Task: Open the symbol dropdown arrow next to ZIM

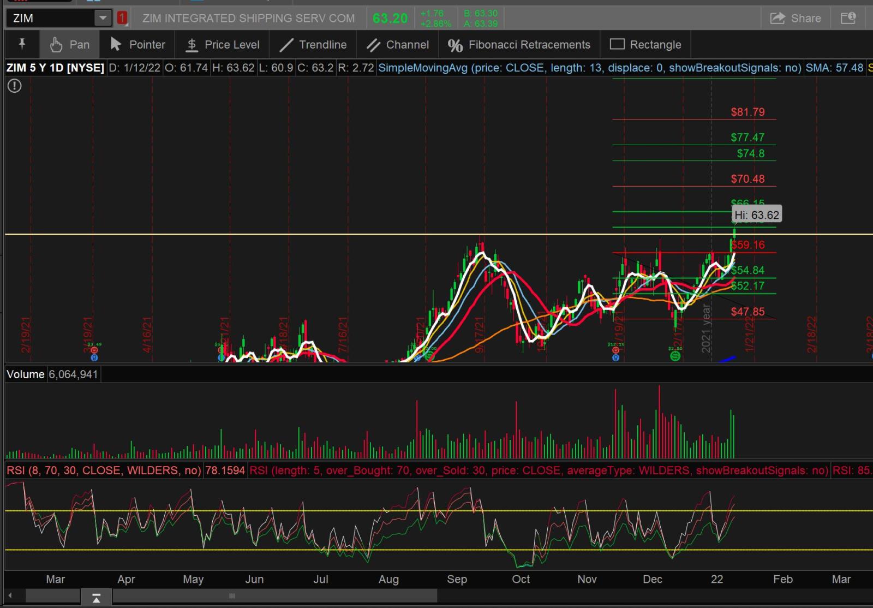Action: 103,18
